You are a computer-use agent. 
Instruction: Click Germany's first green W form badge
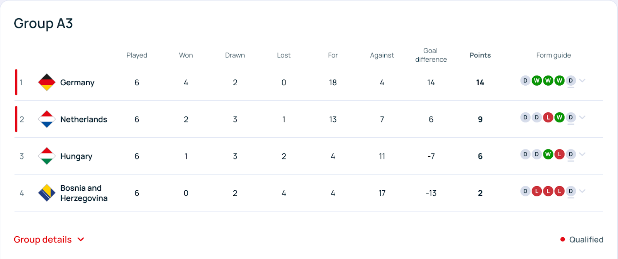click(x=537, y=81)
